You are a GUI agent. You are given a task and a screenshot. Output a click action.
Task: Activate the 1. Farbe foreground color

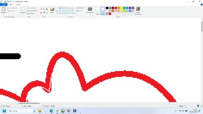[98, 11]
